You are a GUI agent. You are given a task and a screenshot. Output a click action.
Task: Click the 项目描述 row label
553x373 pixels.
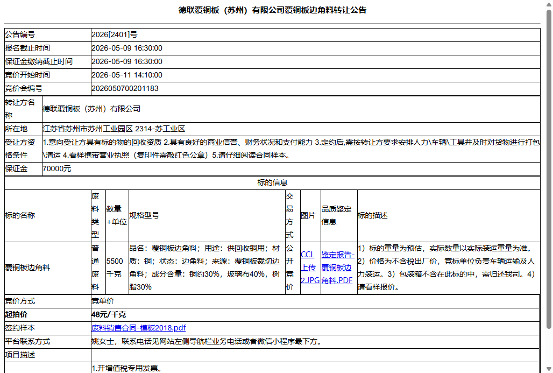point(20,355)
